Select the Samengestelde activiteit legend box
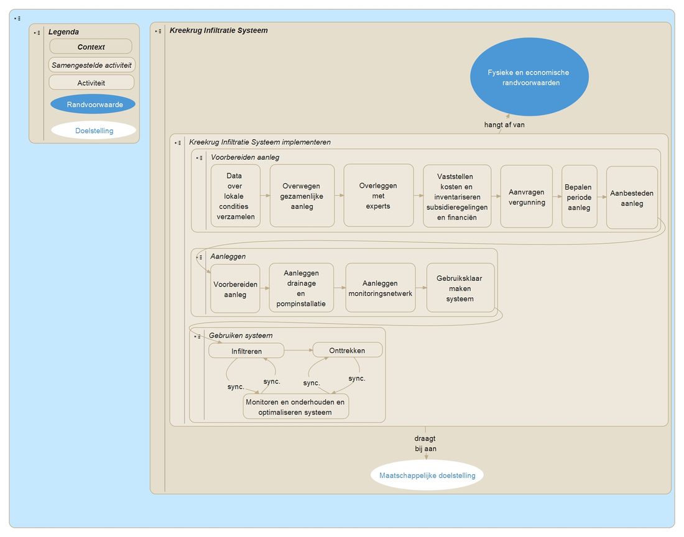 point(91,65)
